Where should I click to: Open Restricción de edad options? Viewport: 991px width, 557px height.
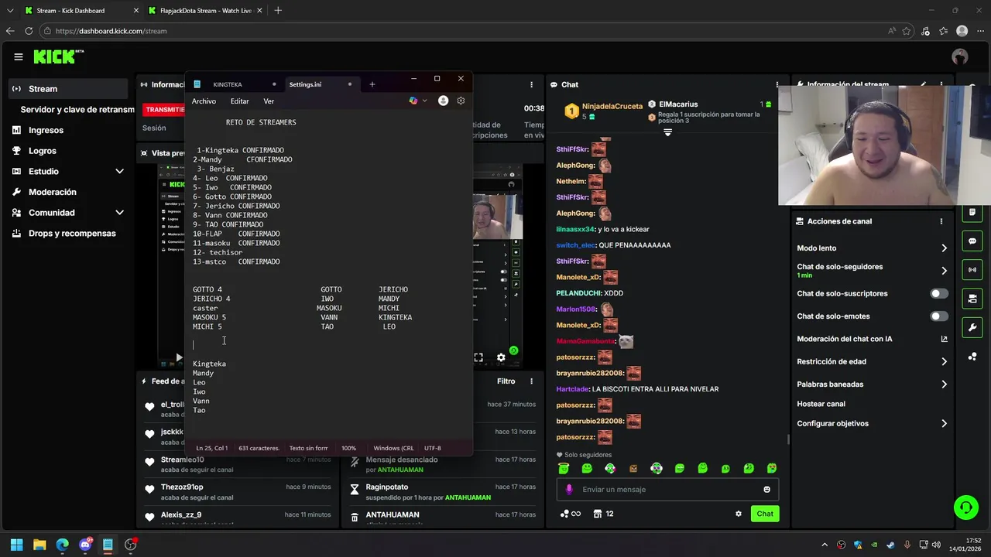coord(872,361)
